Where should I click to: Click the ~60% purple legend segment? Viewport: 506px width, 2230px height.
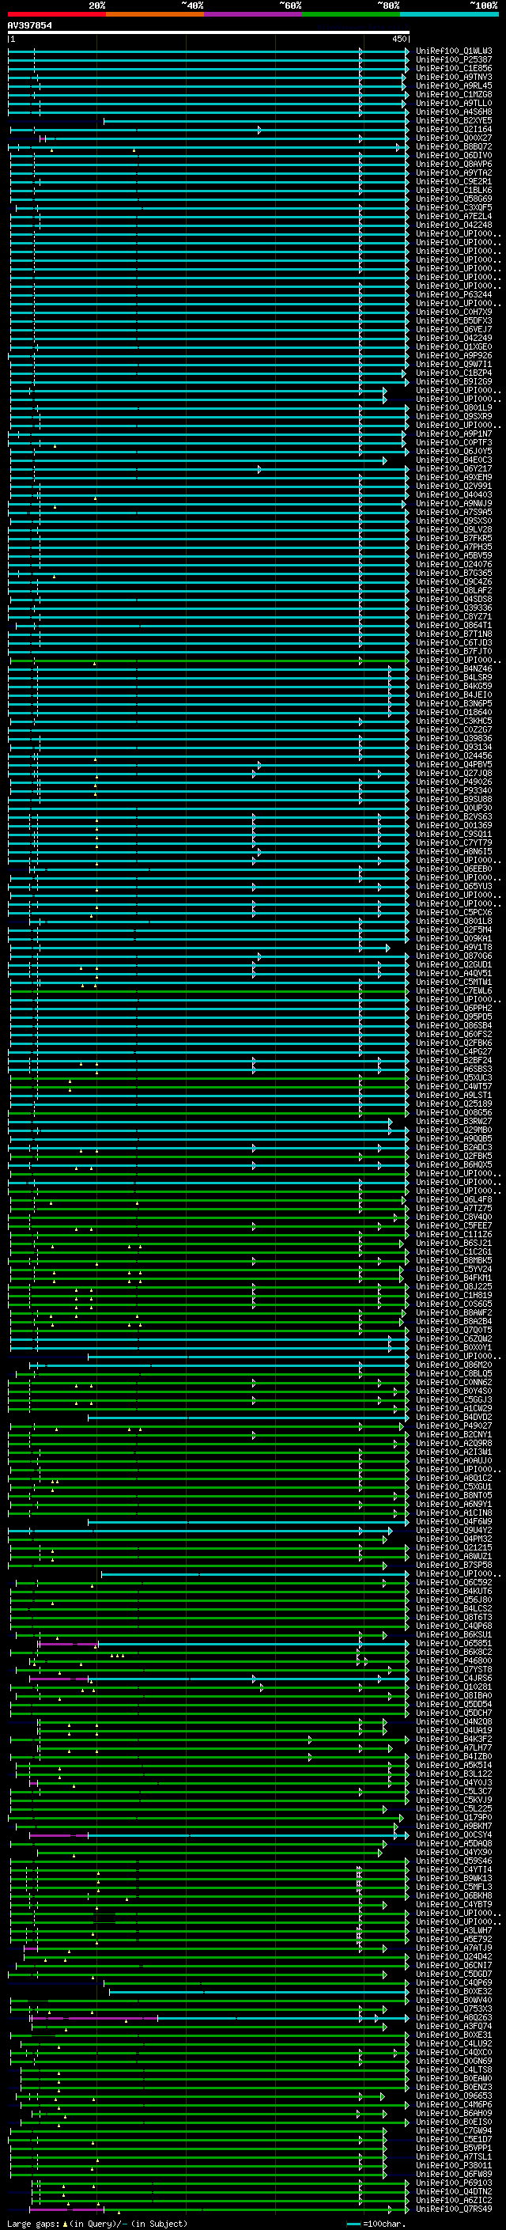pyautogui.click(x=254, y=14)
